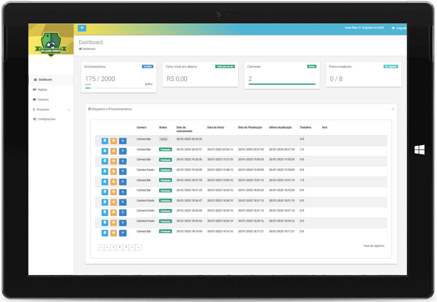This screenshot has width=437, height=302.
Task: Open Cameras in the sidebar
Action: pyautogui.click(x=43, y=100)
